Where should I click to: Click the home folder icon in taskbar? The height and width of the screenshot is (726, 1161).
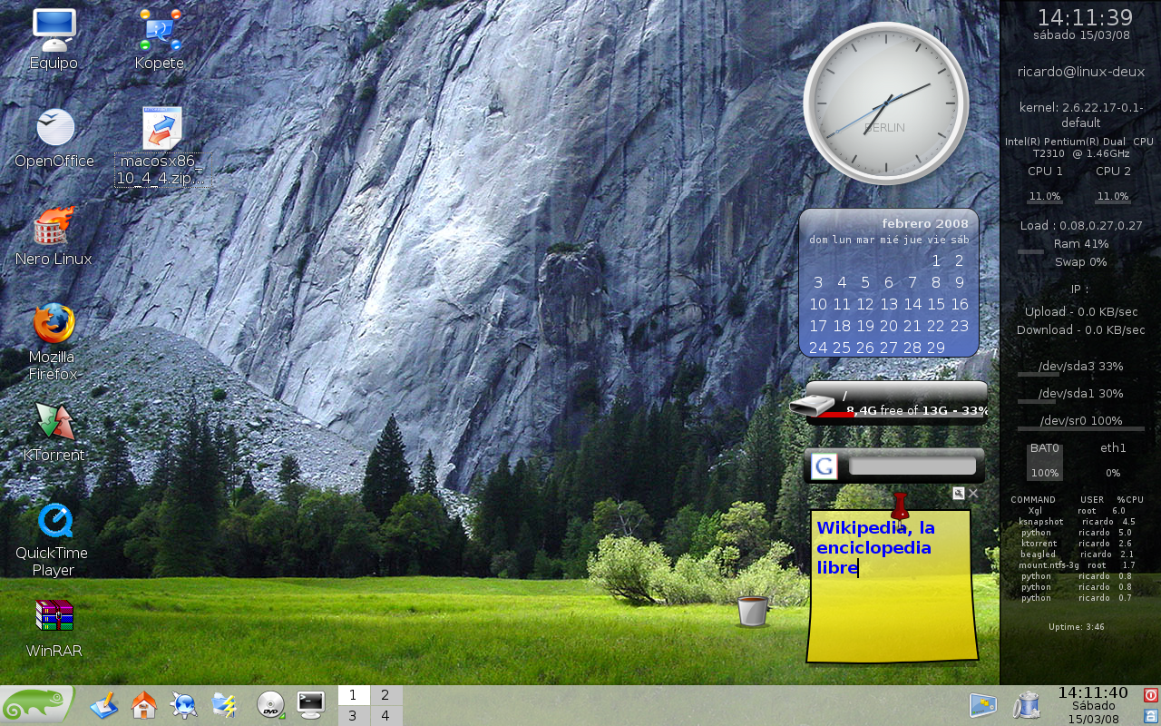144,705
